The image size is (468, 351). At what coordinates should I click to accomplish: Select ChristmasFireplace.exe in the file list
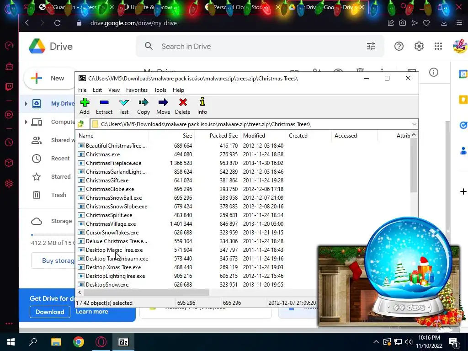(x=113, y=163)
